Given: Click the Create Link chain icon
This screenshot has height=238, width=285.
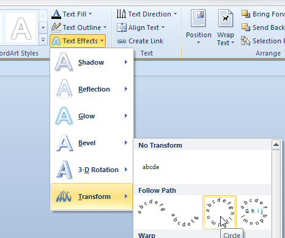Looking at the screenshot, I should [121, 41].
